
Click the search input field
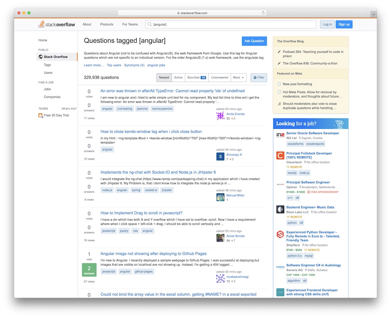[x=231, y=24]
